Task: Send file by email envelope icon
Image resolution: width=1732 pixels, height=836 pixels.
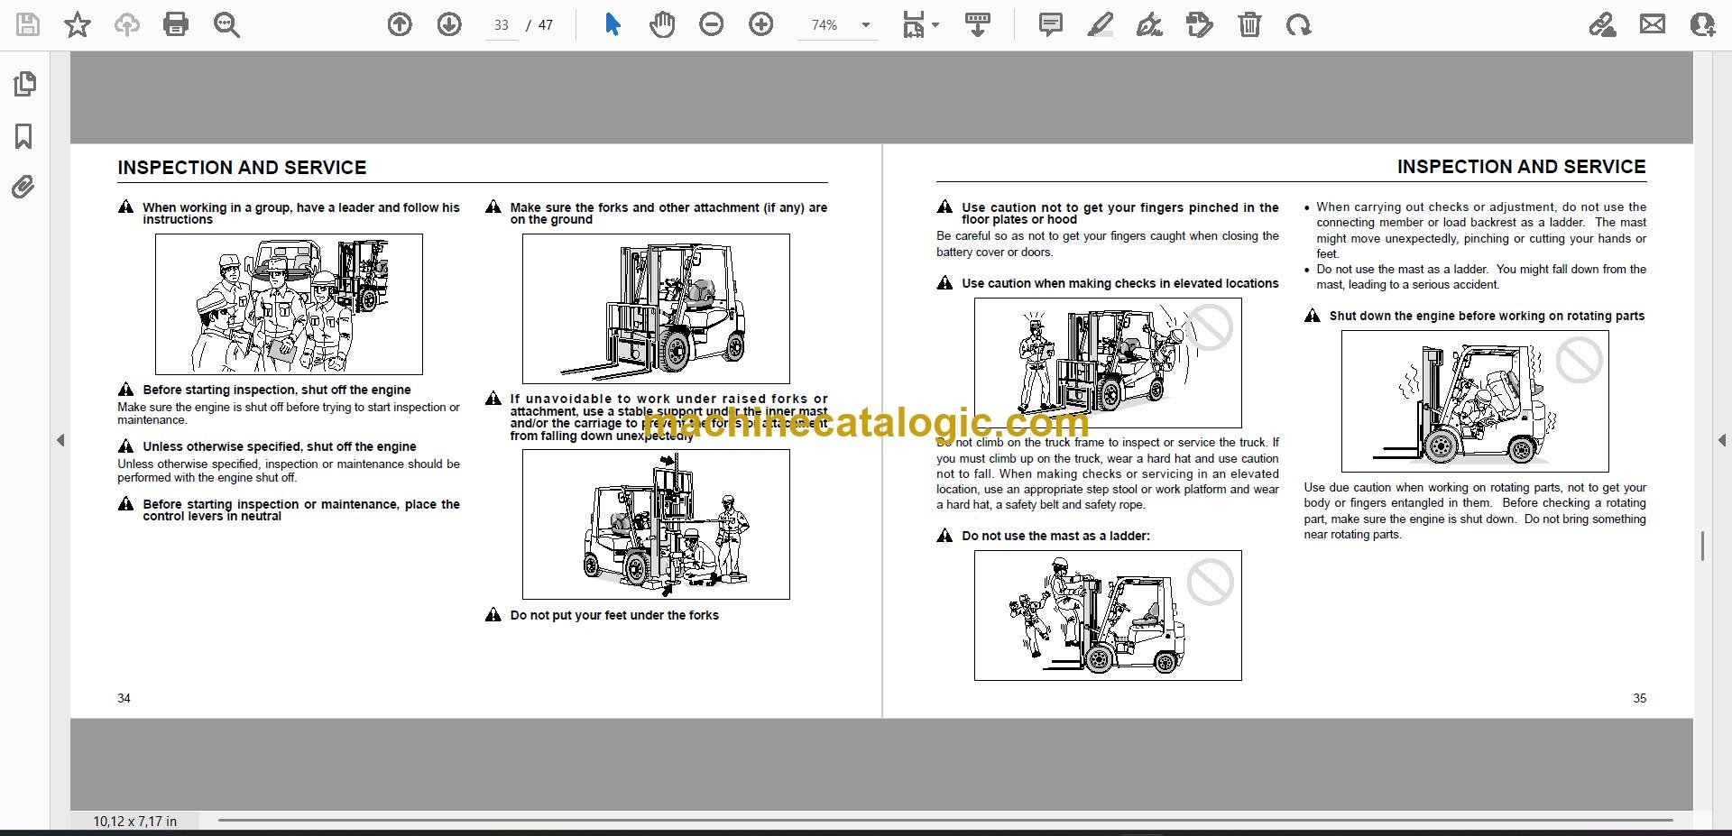Action: coord(1653,24)
